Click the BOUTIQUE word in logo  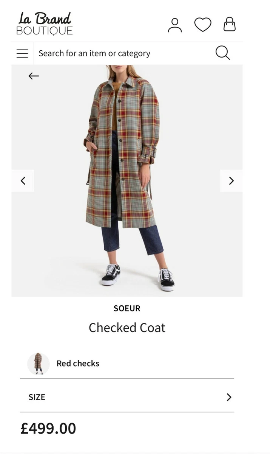tap(45, 31)
